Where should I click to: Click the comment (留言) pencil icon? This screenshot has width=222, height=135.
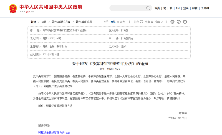162,22
